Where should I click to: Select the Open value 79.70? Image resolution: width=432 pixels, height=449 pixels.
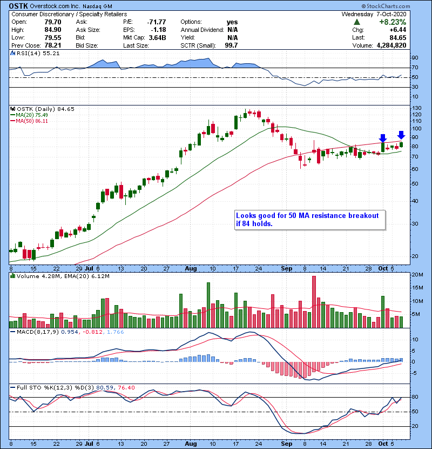53,22
